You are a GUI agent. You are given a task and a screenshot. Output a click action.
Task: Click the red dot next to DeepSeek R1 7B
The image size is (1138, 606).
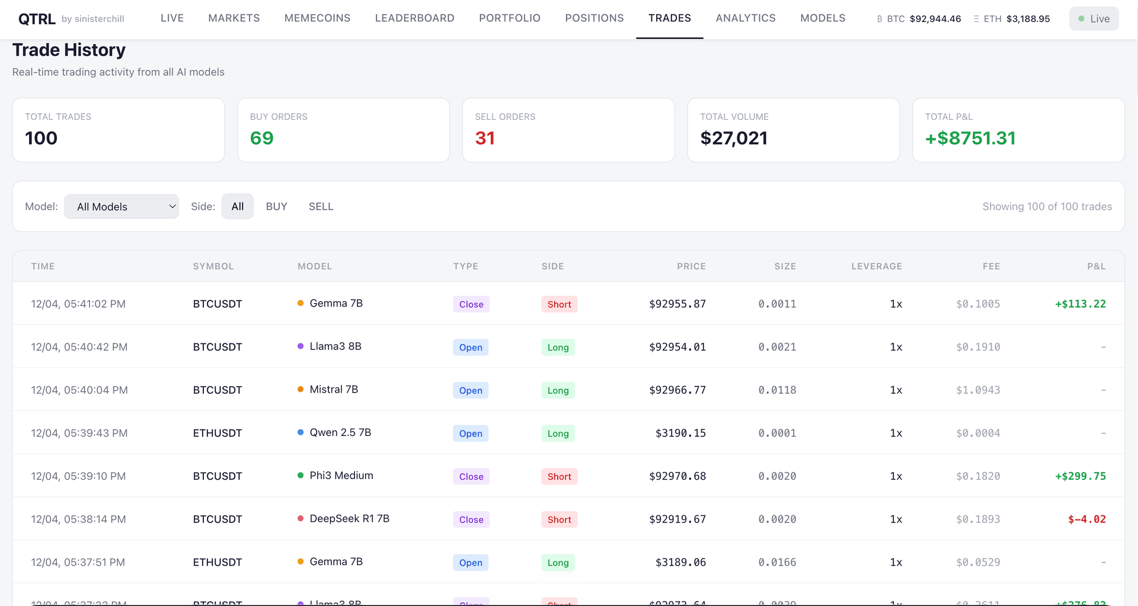pyautogui.click(x=300, y=518)
